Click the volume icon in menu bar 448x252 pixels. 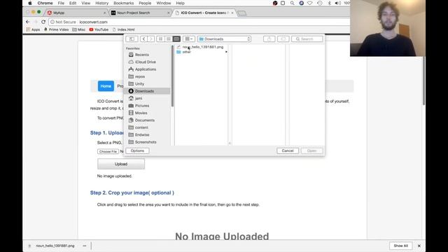(337, 3)
